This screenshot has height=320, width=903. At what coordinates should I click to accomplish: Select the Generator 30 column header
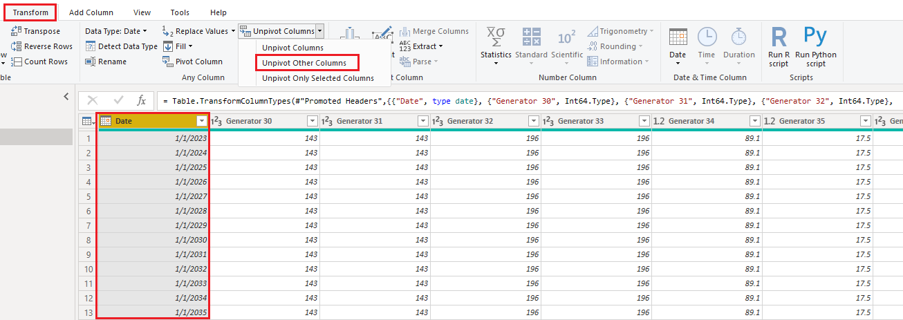(x=264, y=121)
